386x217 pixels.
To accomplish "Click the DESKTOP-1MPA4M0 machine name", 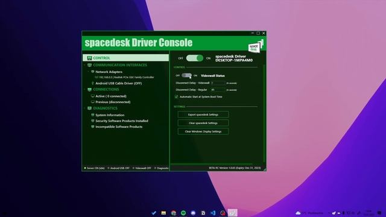I will pos(234,60).
